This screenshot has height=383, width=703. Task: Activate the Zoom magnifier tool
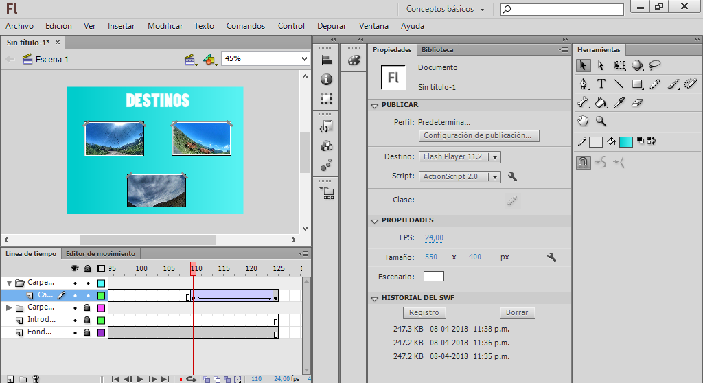(601, 121)
